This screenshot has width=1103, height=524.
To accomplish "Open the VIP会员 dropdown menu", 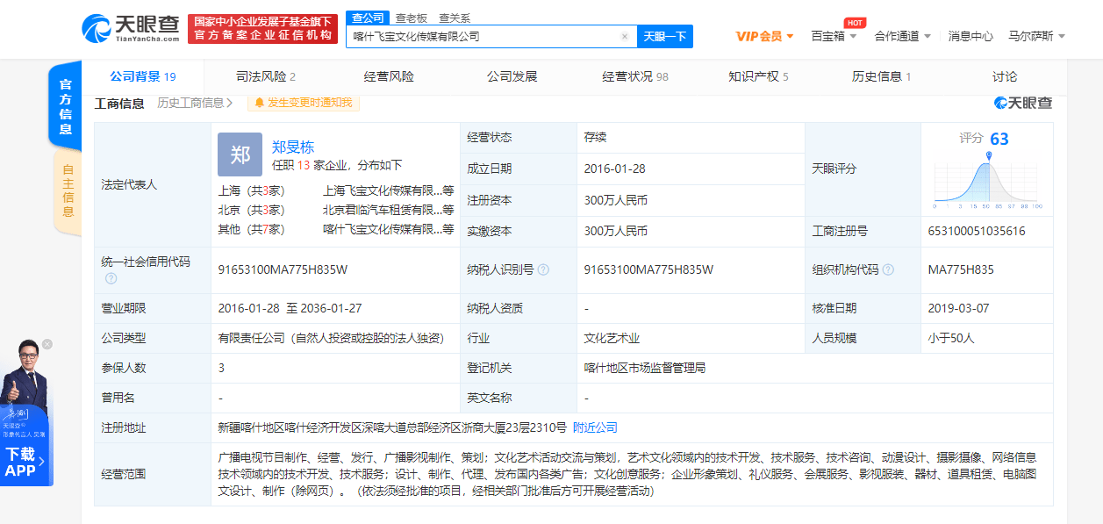I will 764,36.
